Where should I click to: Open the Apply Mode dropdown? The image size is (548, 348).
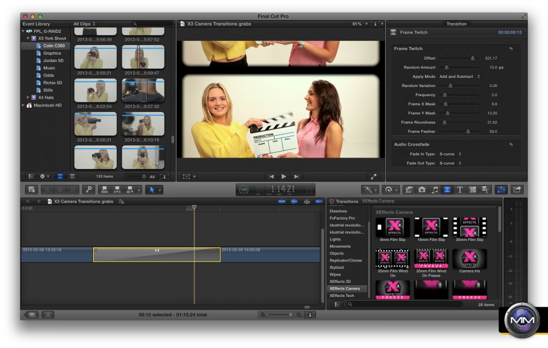pyautogui.click(x=460, y=77)
